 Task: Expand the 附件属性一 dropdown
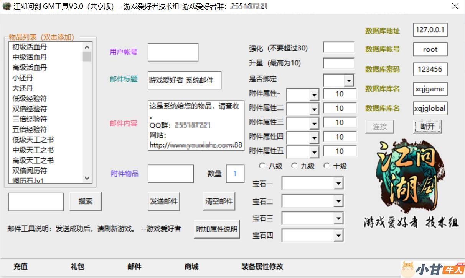click(x=314, y=95)
